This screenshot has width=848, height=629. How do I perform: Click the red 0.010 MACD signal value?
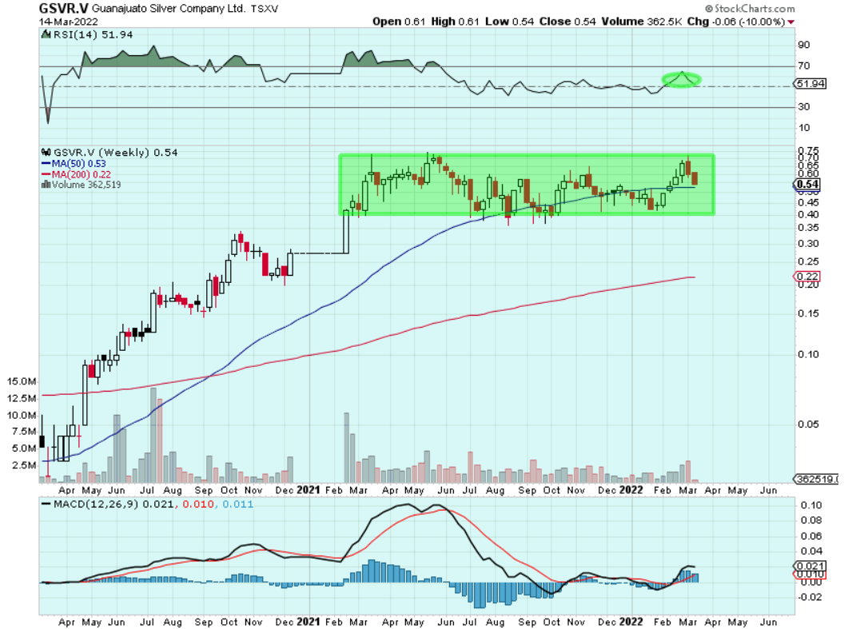tap(198, 504)
